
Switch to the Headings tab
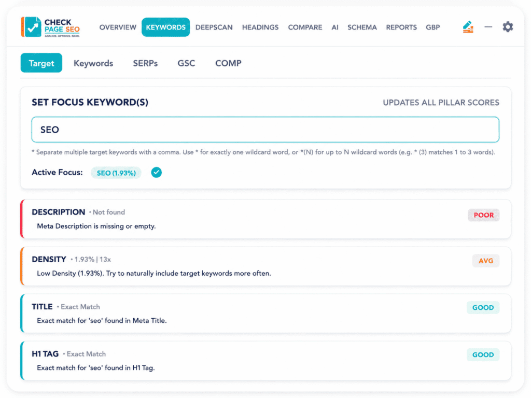(x=260, y=27)
